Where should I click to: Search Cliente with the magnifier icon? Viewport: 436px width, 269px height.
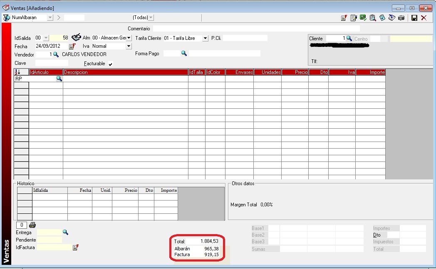(349, 38)
